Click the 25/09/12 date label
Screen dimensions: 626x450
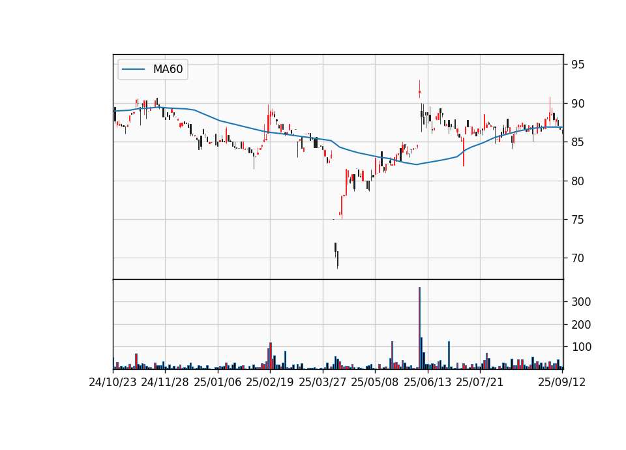(561, 382)
